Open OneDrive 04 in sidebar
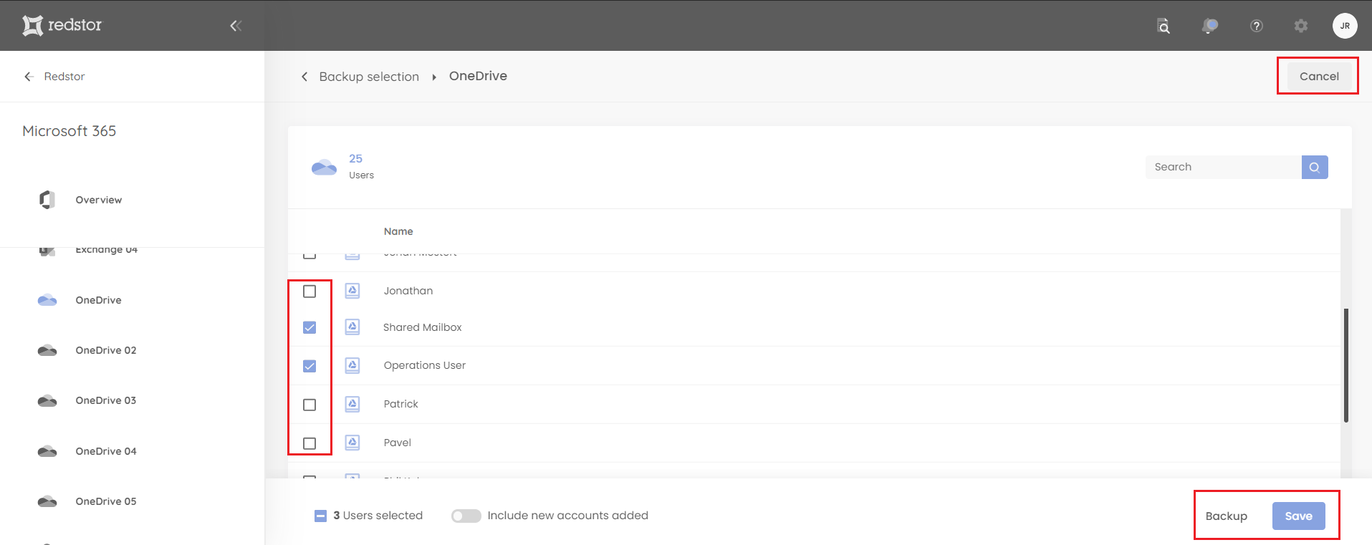1372x545 pixels. (x=106, y=451)
